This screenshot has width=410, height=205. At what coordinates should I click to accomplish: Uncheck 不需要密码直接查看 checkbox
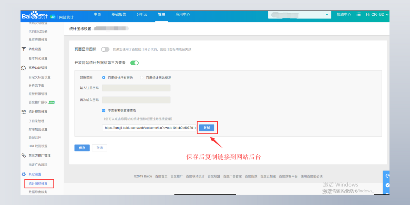(x=104, y=111)
